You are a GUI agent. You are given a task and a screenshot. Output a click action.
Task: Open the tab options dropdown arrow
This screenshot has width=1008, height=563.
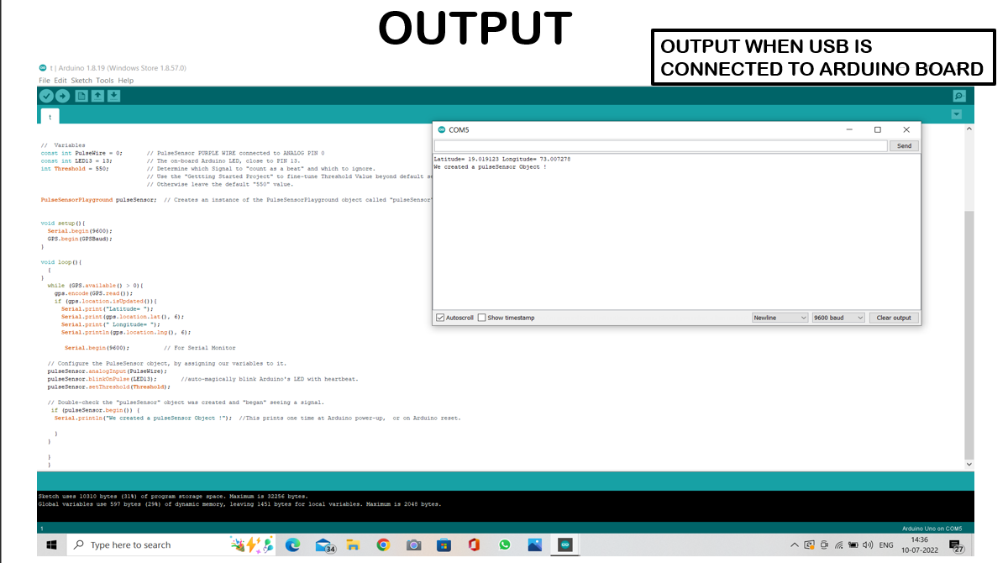pos(956,114)
